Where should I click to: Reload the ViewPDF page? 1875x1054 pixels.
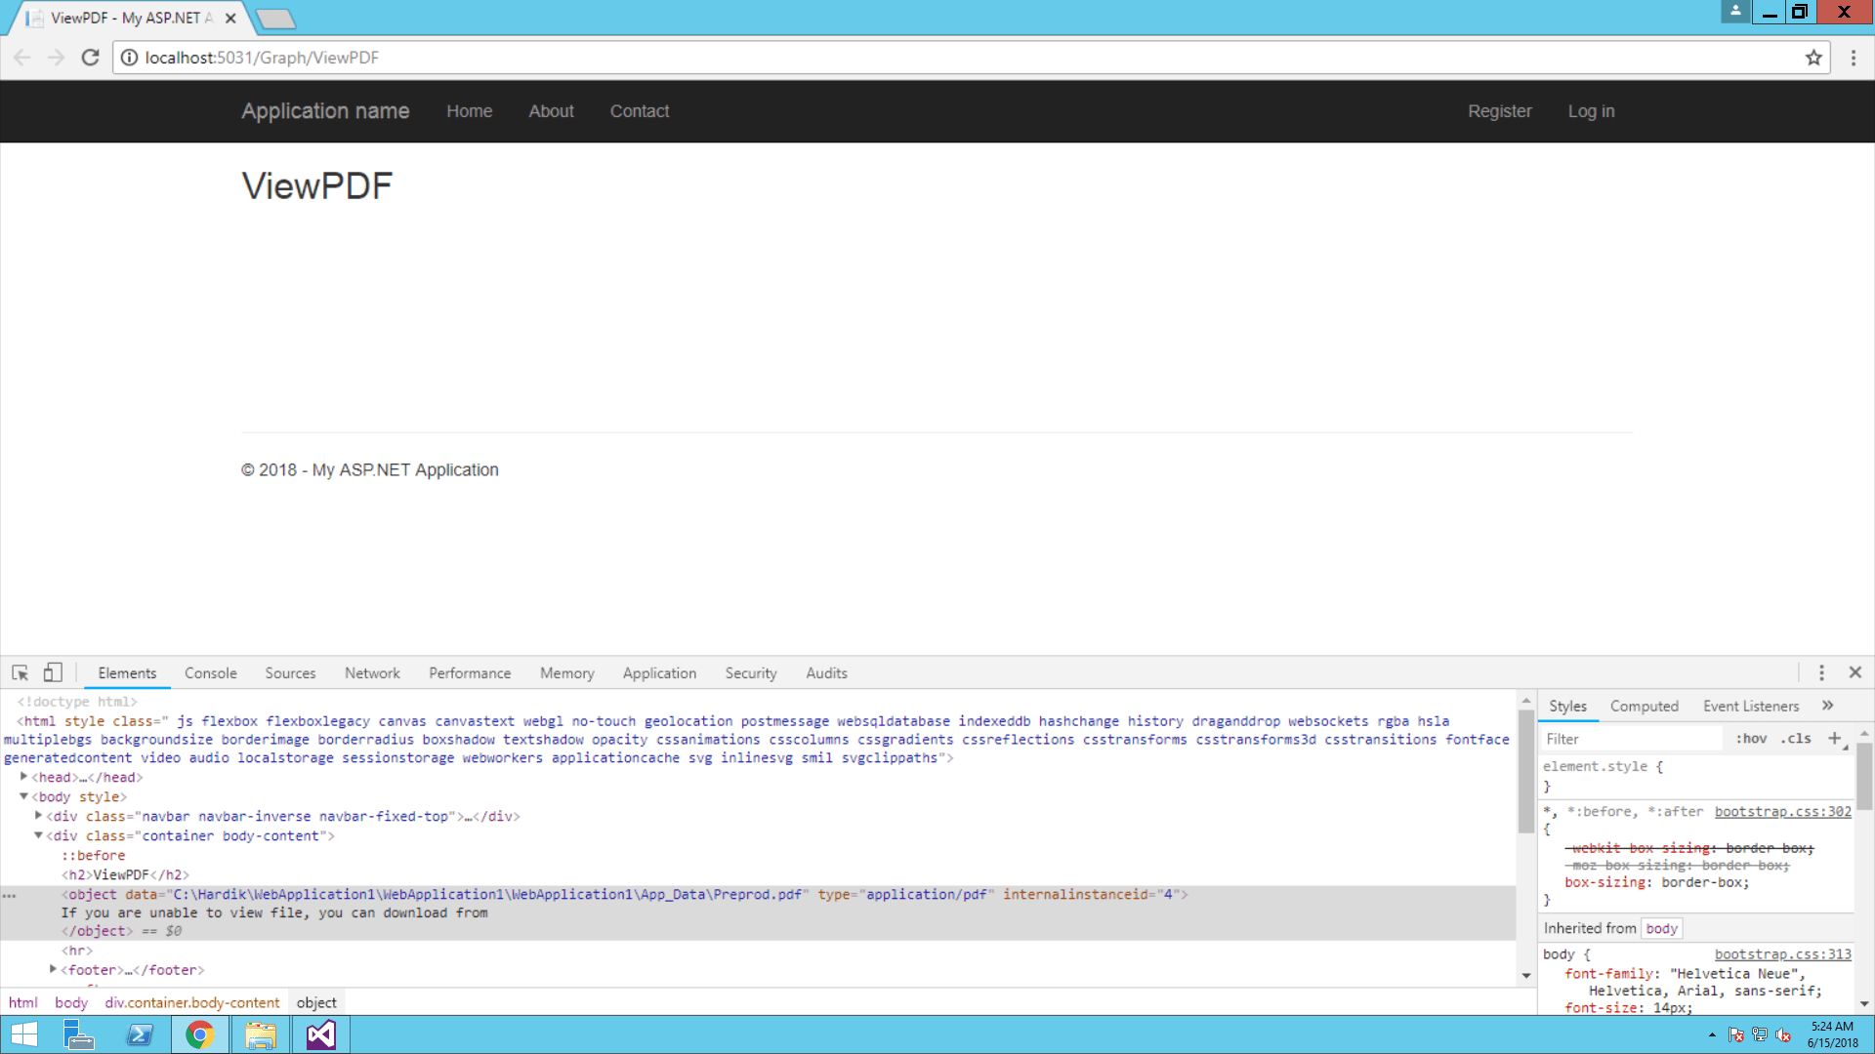coord(90,57)
